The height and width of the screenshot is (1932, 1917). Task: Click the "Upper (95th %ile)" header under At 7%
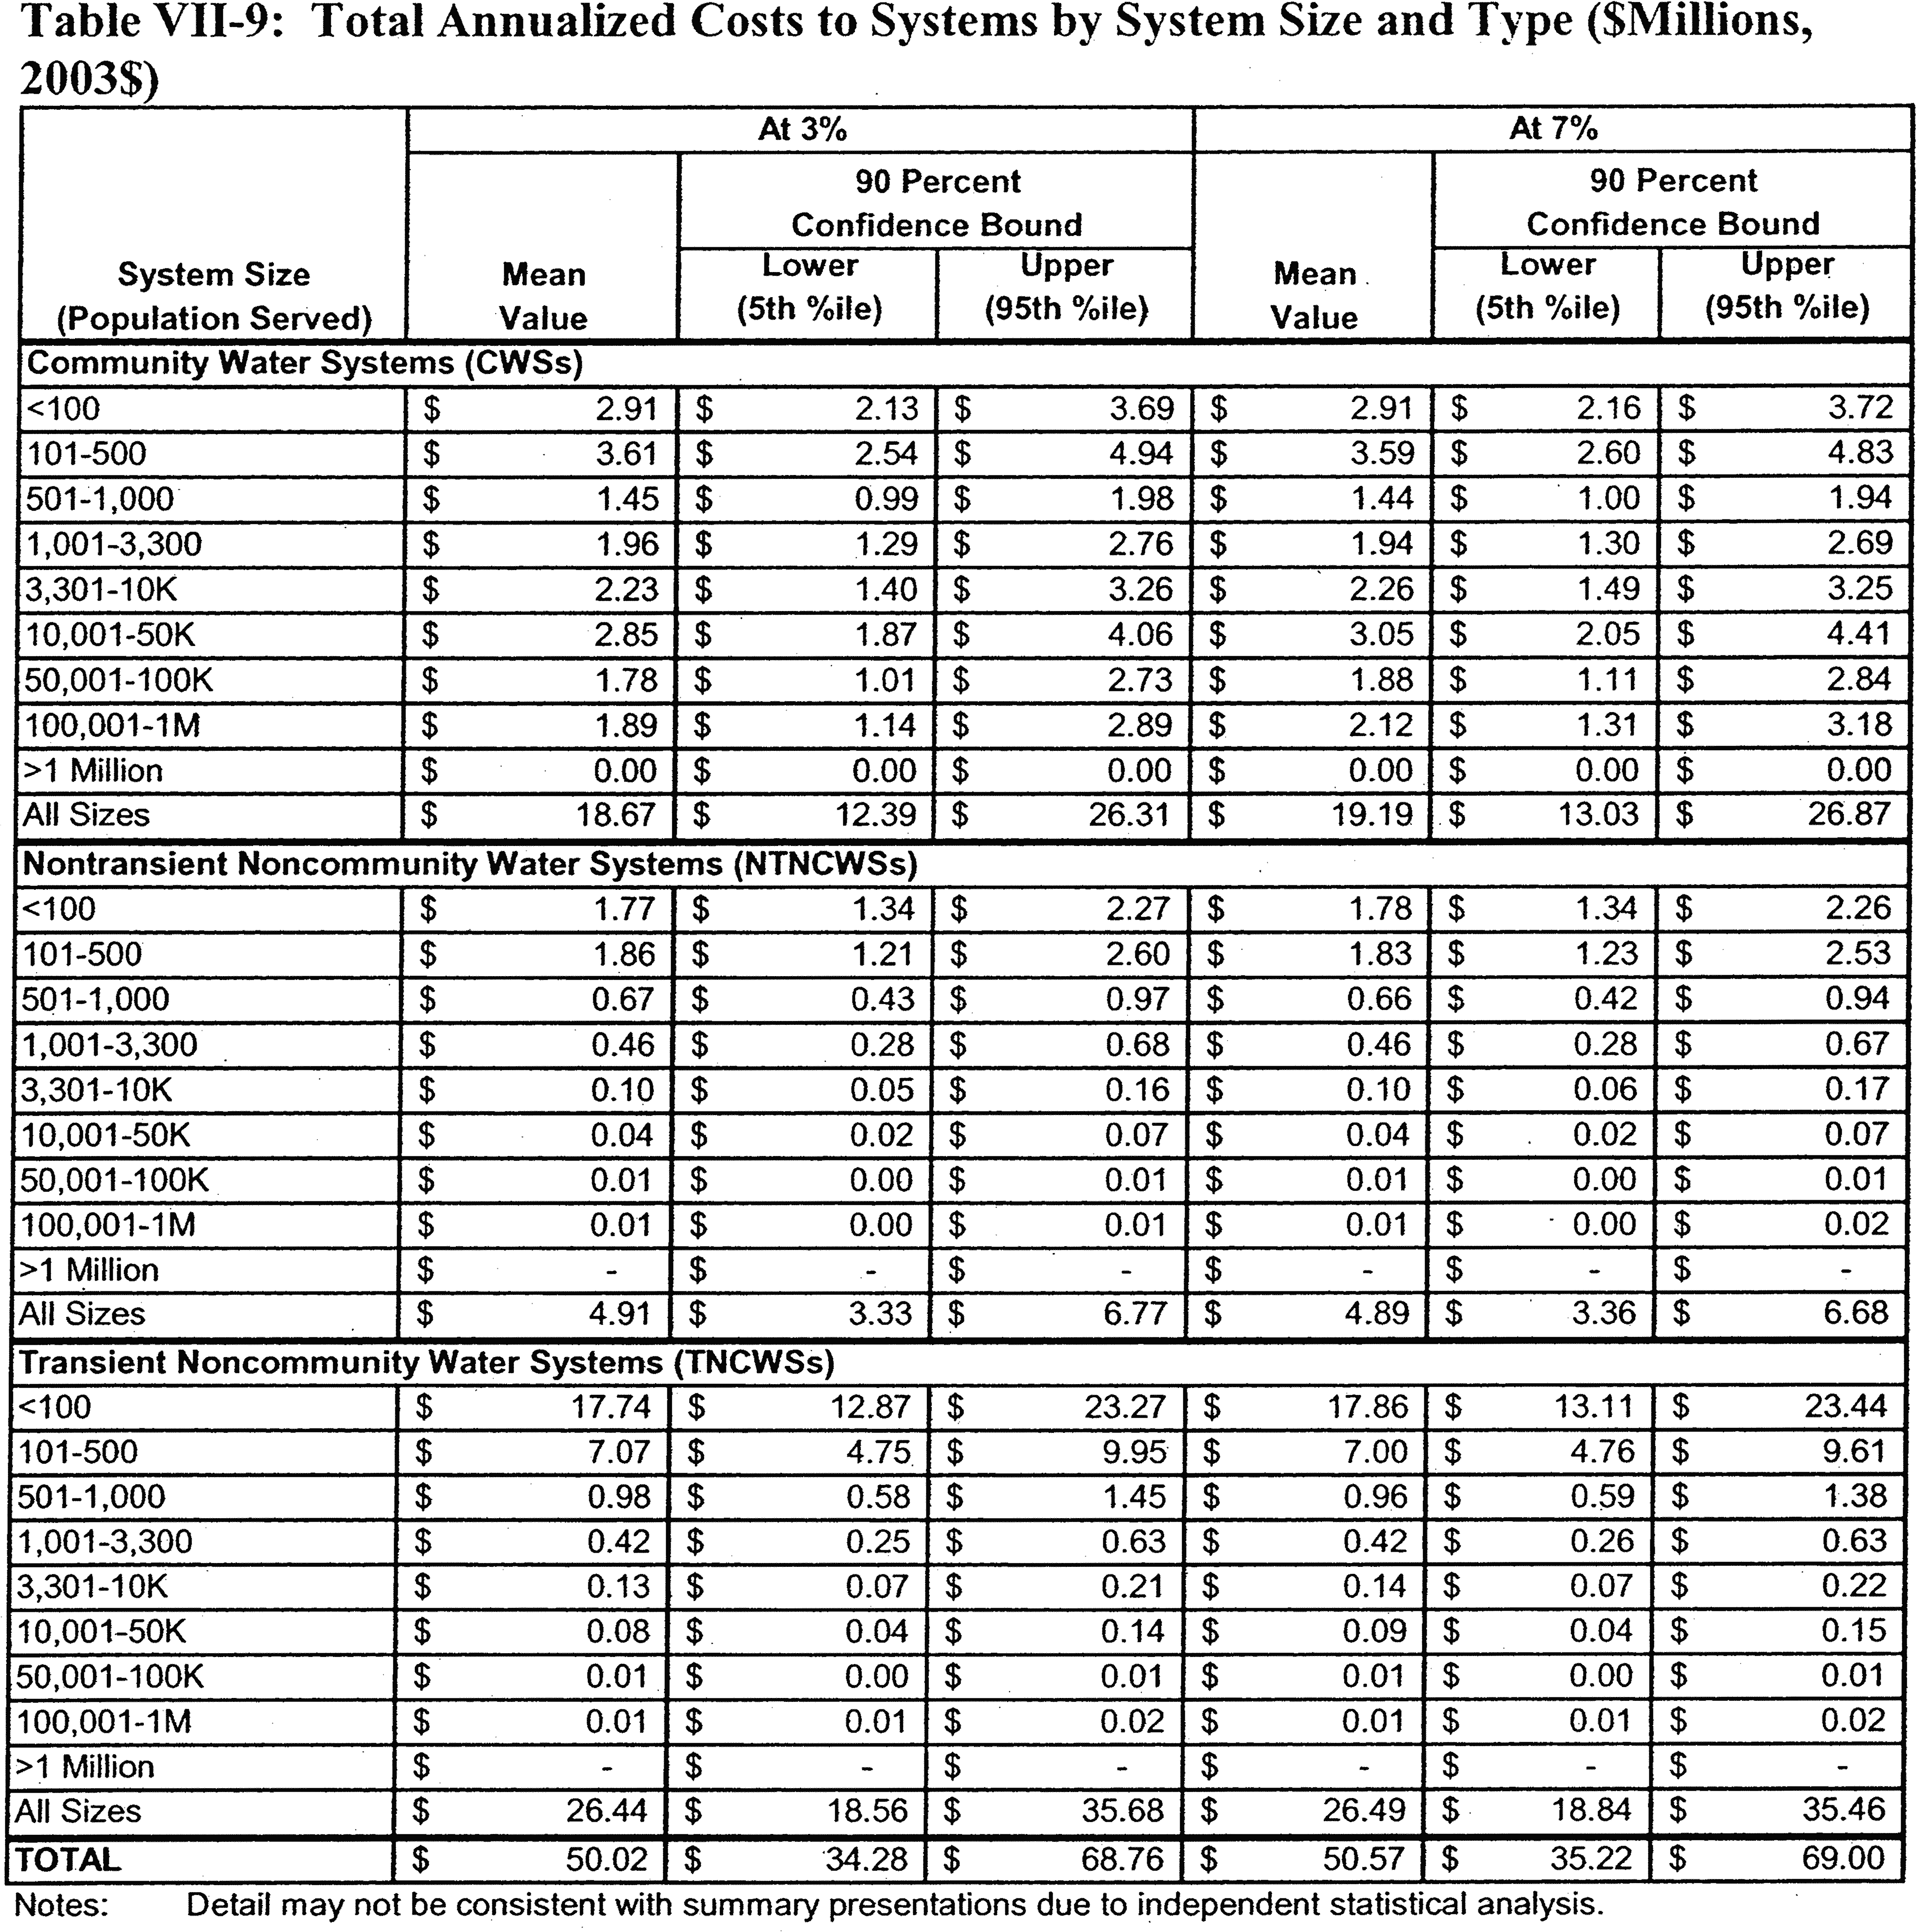click(x=1786, y=286)
